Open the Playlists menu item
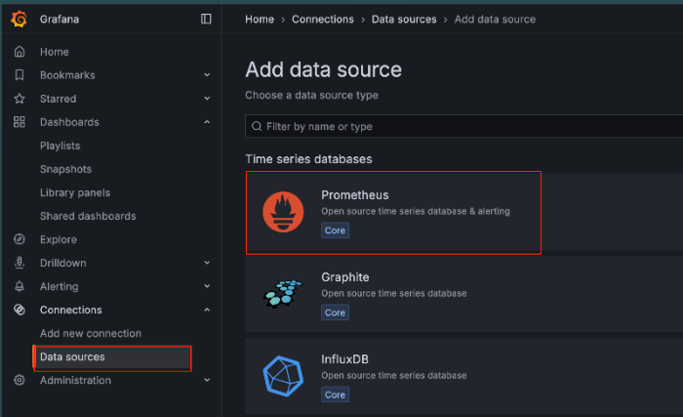 point(60,146)
